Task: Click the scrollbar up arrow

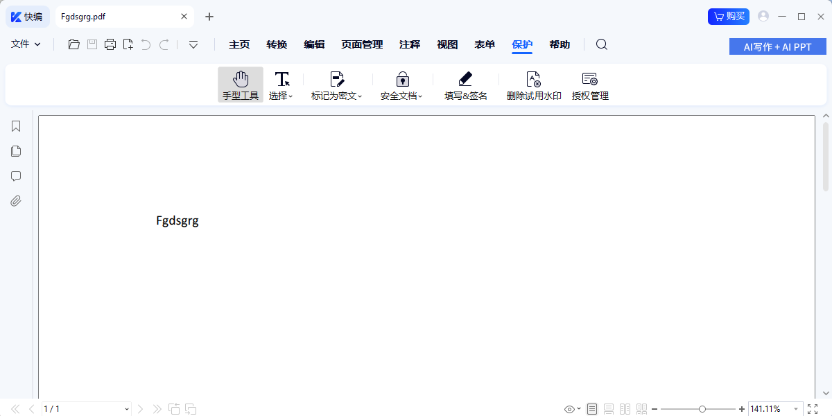Action: coord(826,116)
